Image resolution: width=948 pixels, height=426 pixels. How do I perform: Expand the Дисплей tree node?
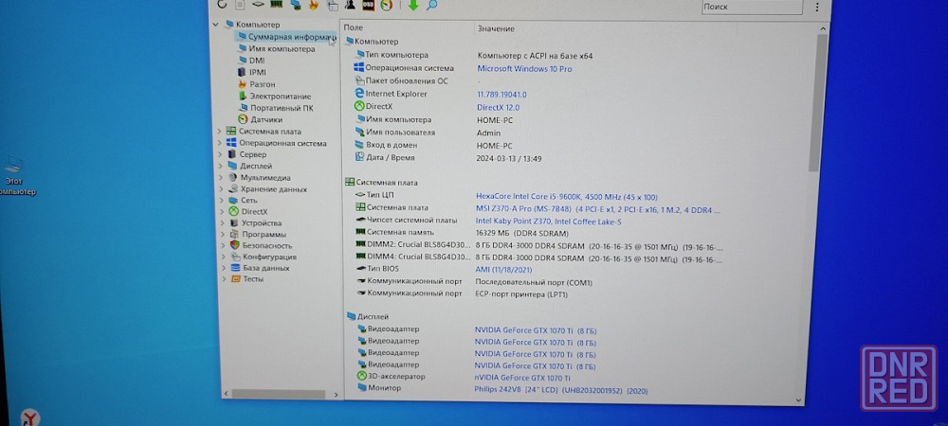click(x=220, y=166)
